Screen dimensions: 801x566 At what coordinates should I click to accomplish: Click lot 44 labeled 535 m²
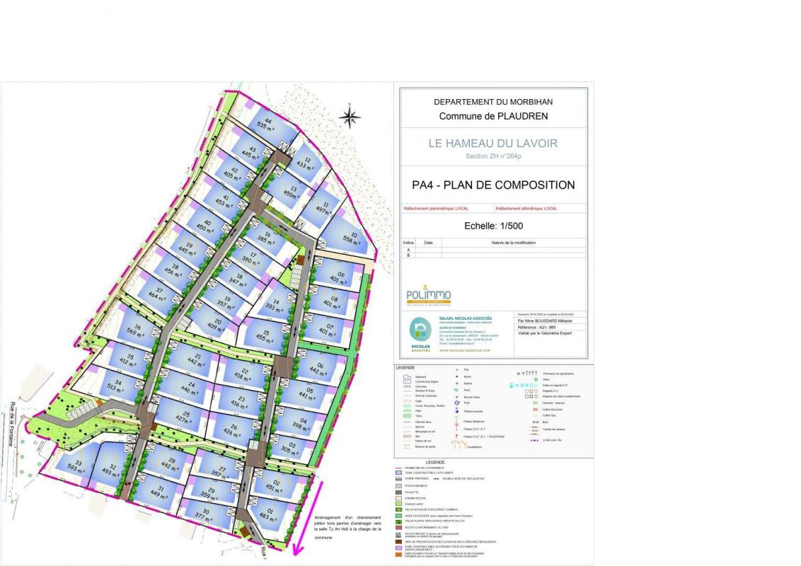point(269,125)
